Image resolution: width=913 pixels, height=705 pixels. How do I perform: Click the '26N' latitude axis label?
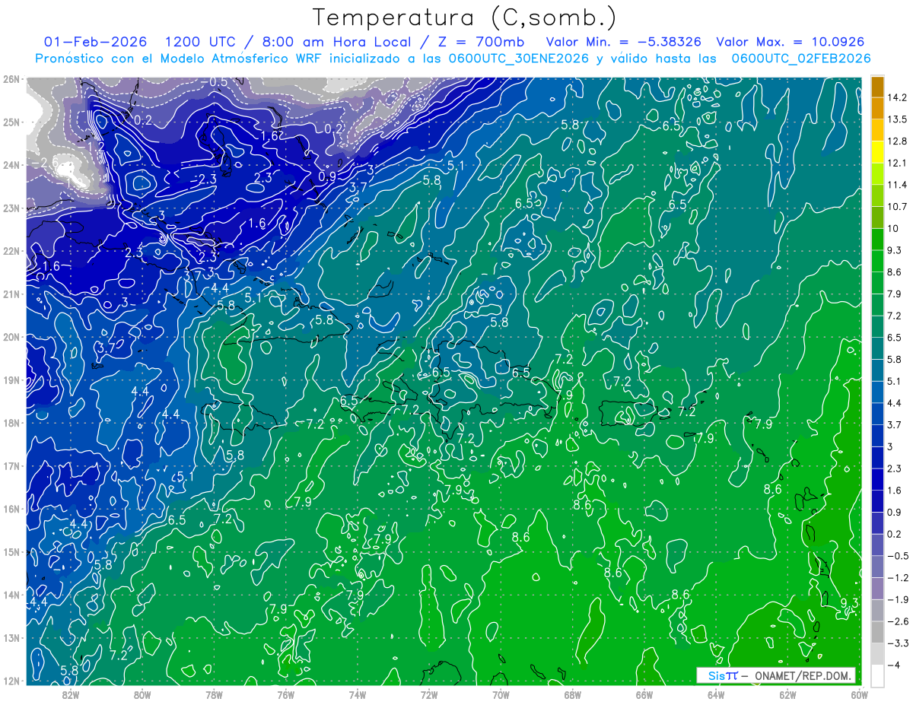[11, 78]
